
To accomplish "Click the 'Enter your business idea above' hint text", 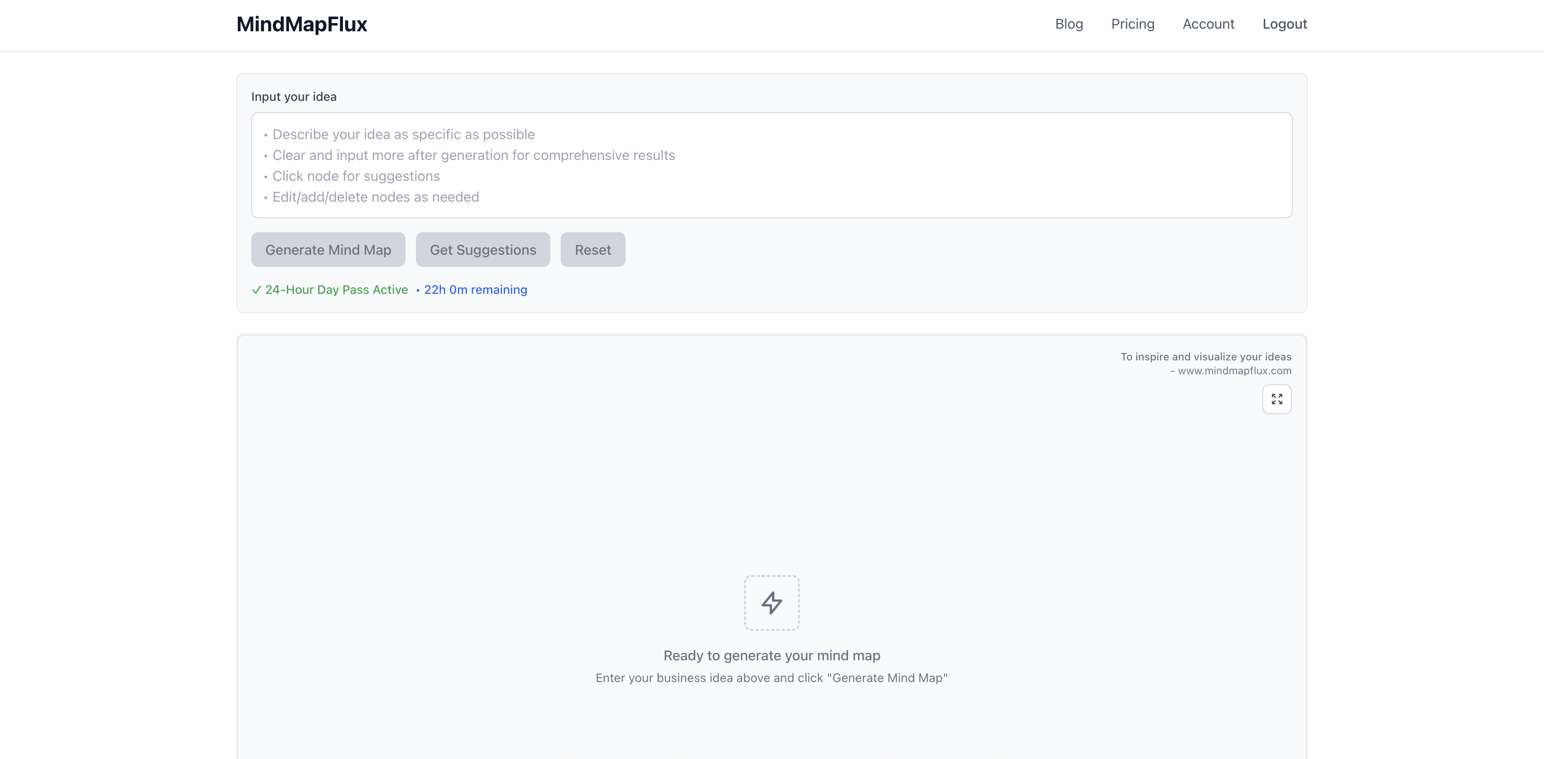I will coord(772,678).
